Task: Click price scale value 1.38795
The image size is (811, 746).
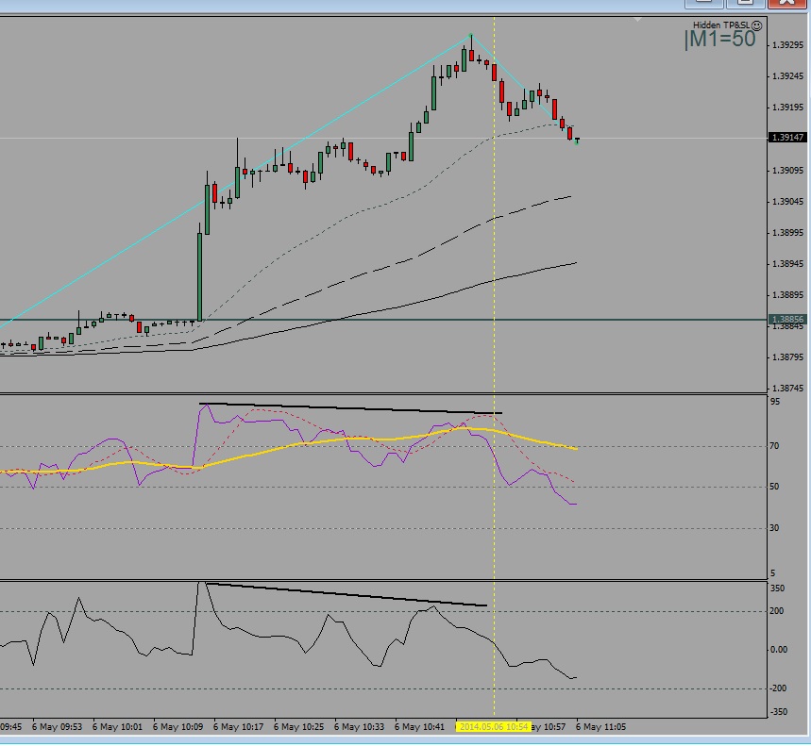Action: [787, 357]
